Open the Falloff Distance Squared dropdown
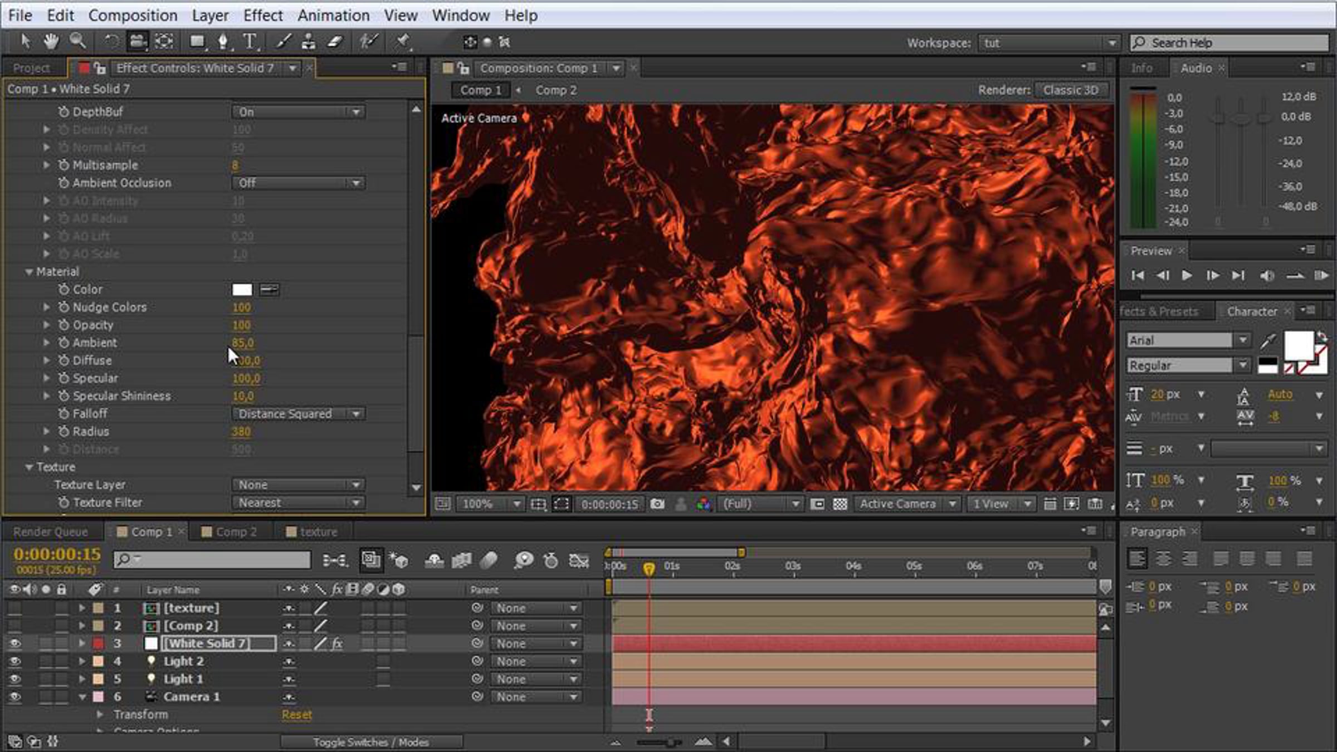 pos(298,414)
